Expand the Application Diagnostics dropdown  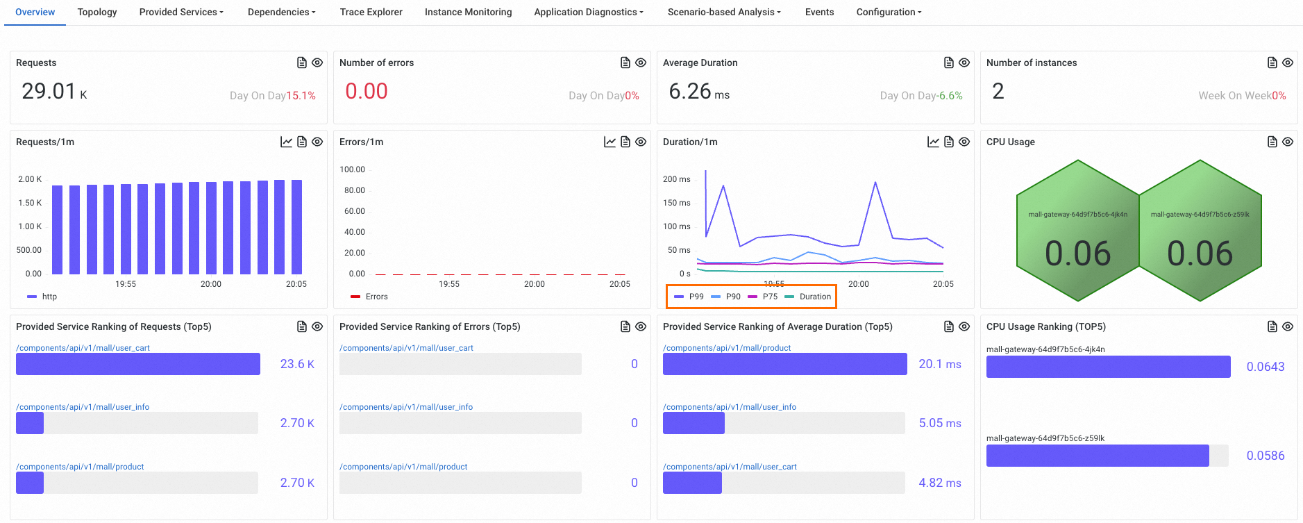click(x=589, y=12)
